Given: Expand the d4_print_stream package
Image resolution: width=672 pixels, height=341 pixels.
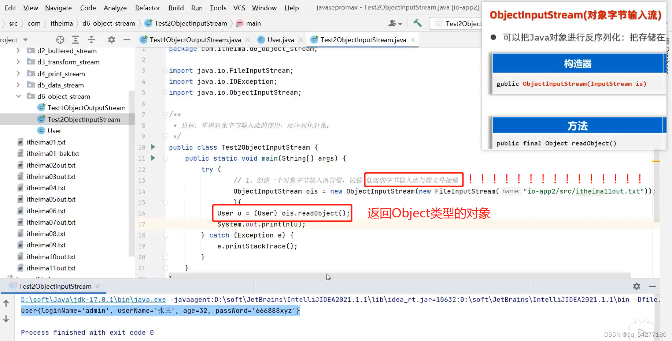Looking at the screenshot, I should (18, 74).
